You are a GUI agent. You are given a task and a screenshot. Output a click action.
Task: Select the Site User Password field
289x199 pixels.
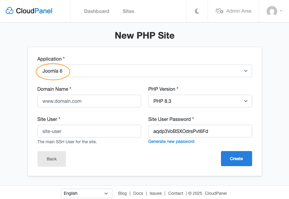click(200, 131)
